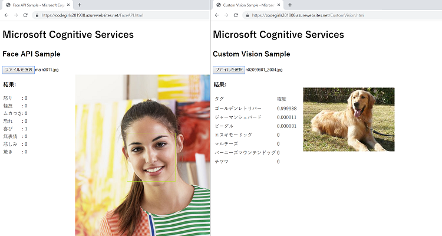Click the 確度 column header
Image resolution: width=442 pixels, height=236 pixels.
[282, 99]
